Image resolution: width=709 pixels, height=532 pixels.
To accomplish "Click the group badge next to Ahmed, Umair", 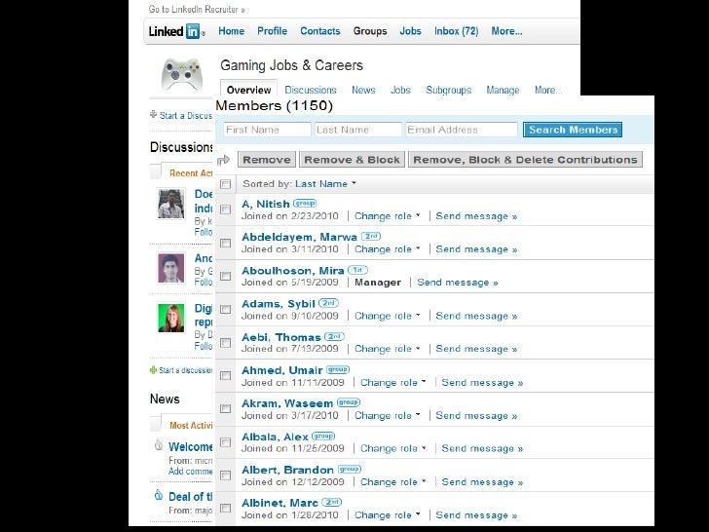I will [x=338, y=369].
